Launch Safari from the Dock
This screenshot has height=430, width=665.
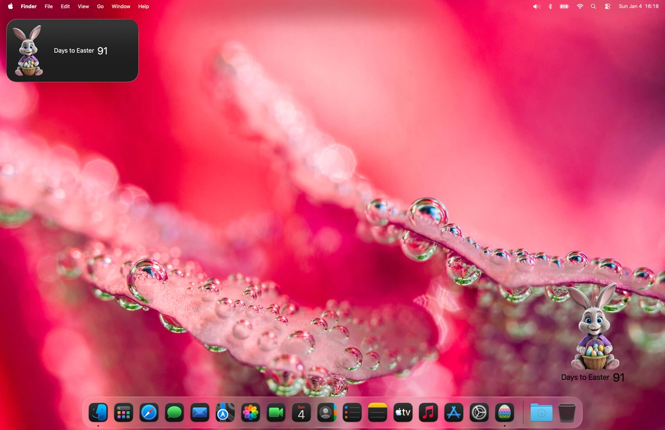(x=149, y=412)
